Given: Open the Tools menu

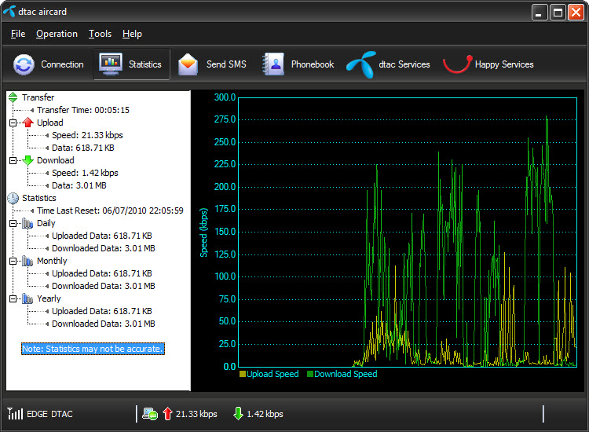Looking at the screenshot, I should coord(100,34).
